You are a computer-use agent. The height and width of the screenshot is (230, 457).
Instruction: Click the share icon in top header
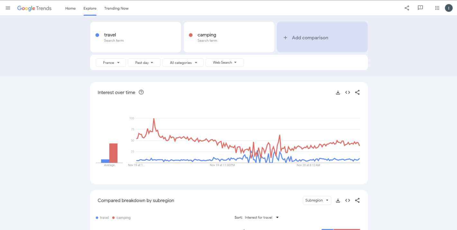pyautogui.click(x=407, y=8)
